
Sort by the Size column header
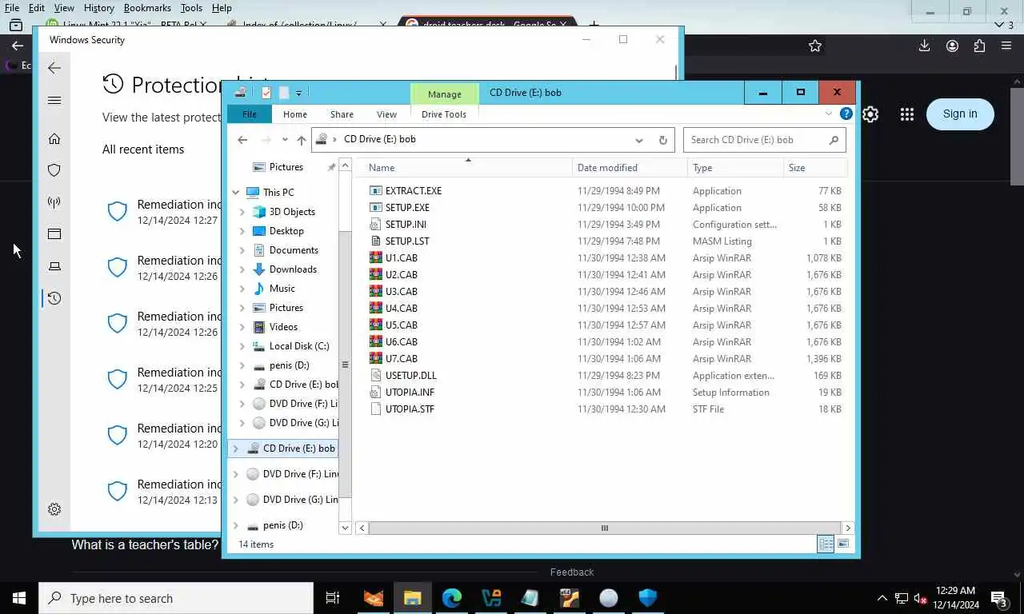[x=815, y=168]
